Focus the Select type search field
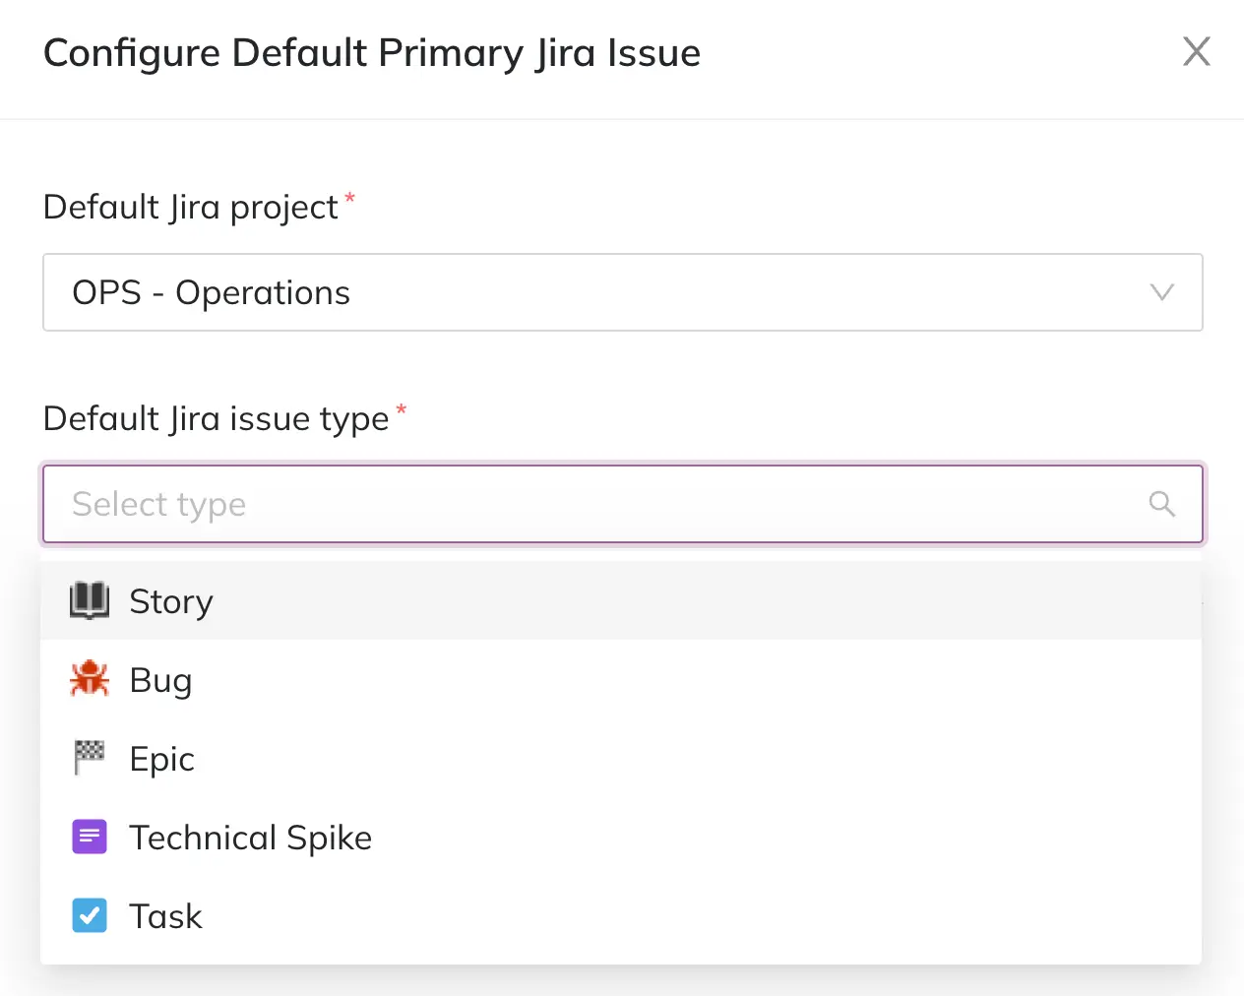This screenshot has height=996, width=1244. [x=591, y=504]
